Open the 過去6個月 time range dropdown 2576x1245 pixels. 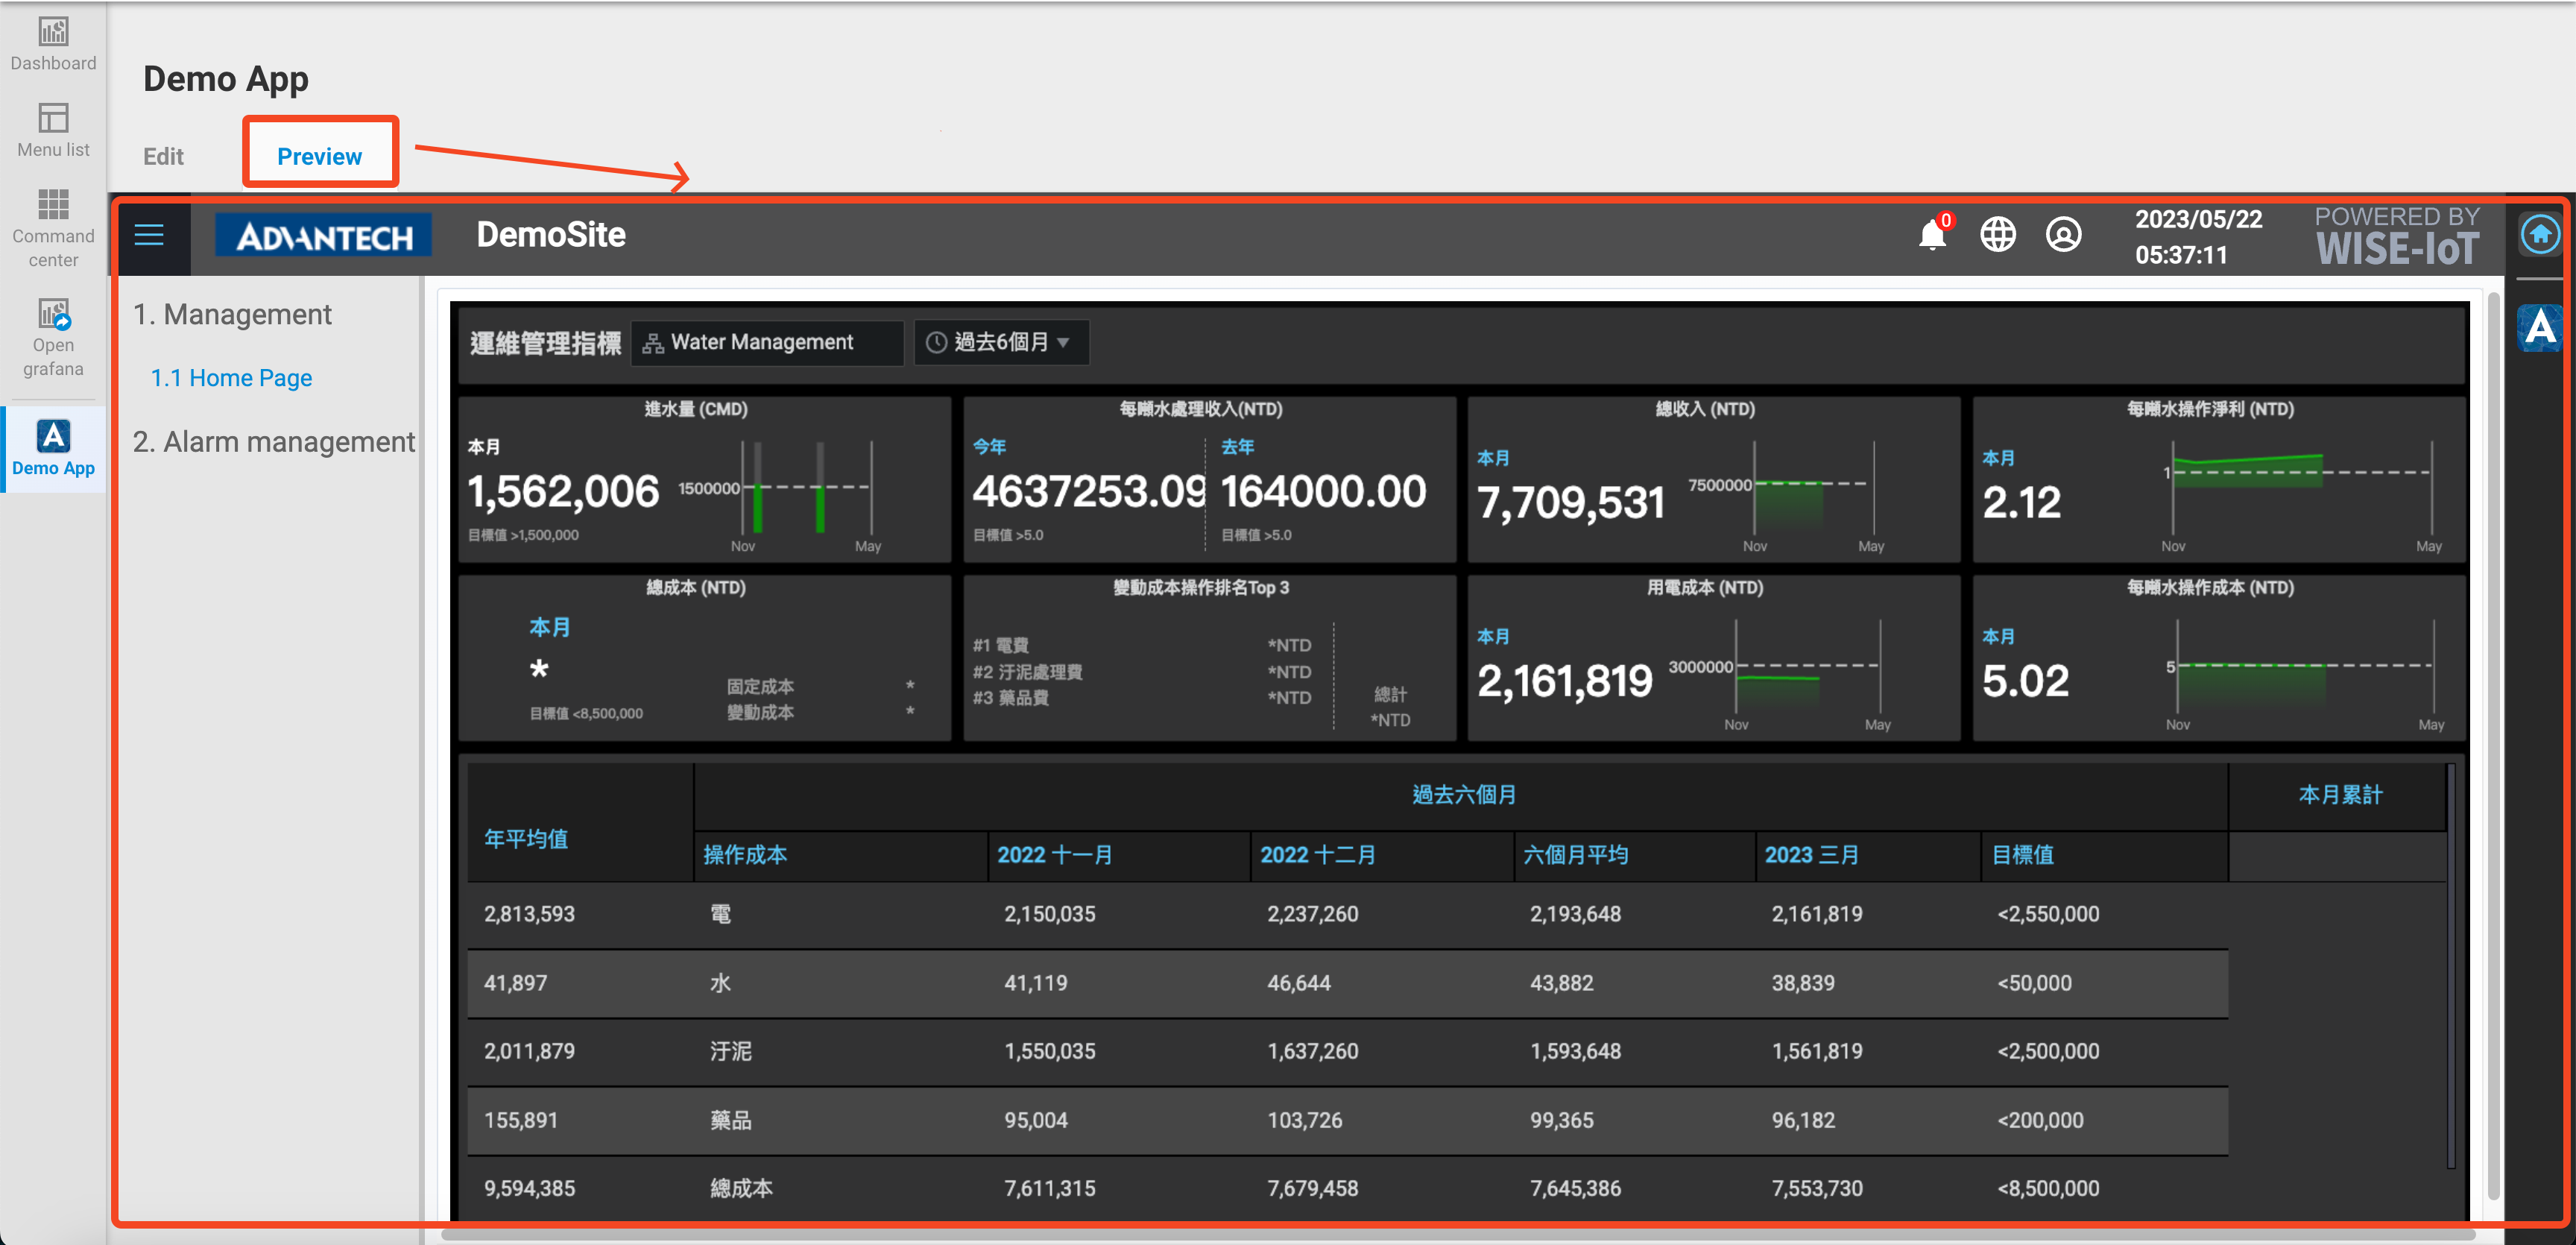tap(1000, 341)
